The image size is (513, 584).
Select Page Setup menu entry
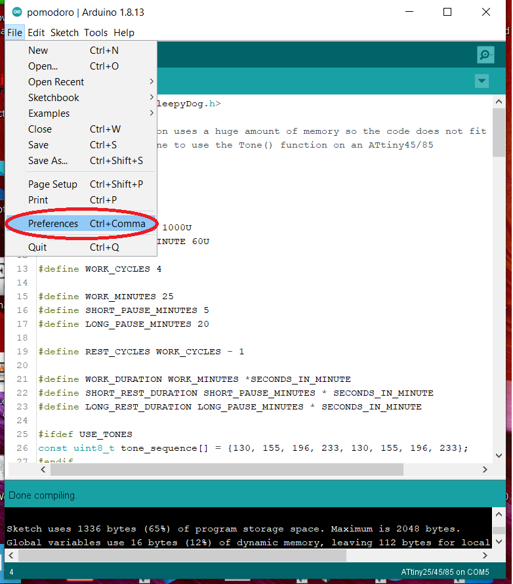click(x=81, y=184)
